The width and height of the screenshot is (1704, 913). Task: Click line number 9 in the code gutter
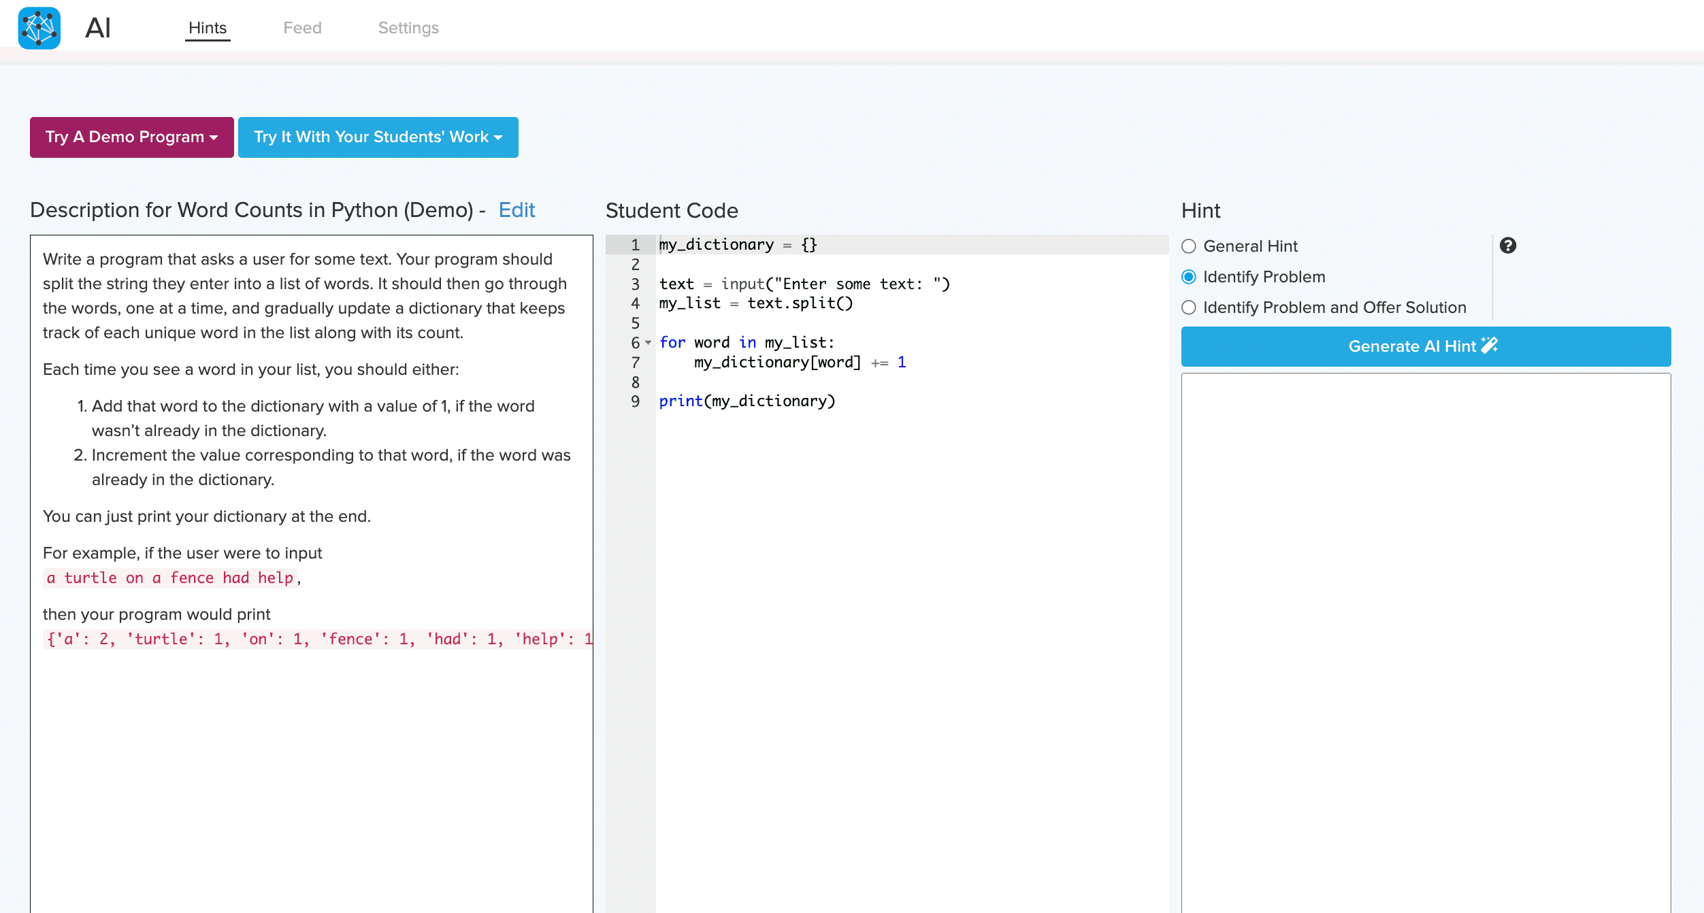point(635,401)
